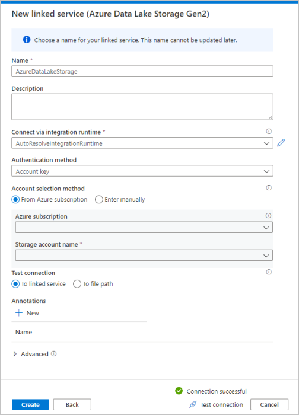Open the Storage account name dropdown
The width and height of the screenshot is (299, 415).
[144, 255]
